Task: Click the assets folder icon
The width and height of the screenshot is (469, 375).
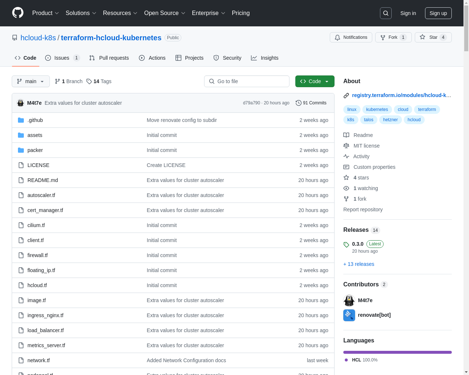Action: tap(21, 135)
